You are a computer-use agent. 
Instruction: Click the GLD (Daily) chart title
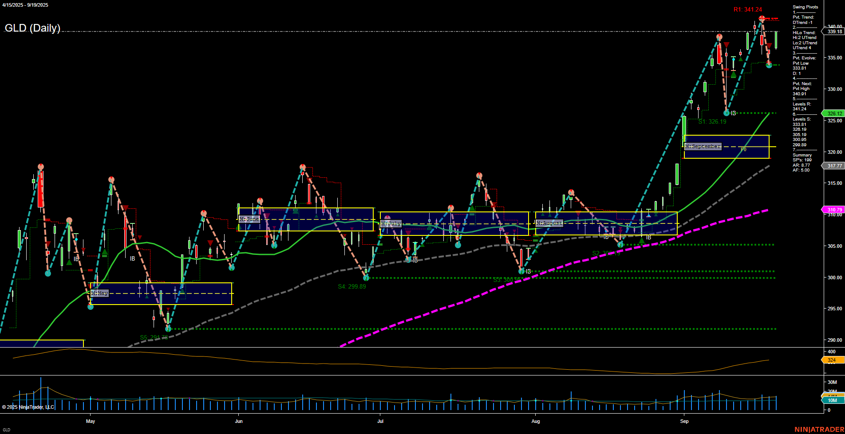pyautogui.click(x=32, y=28)
